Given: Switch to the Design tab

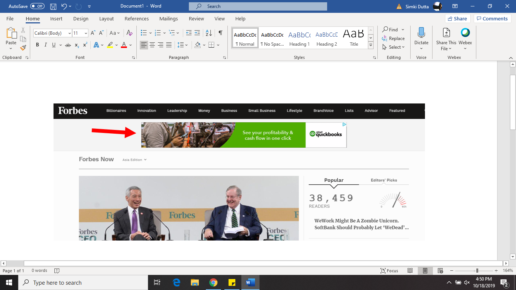Looking at the screenshot, I should tap(80, 19).
